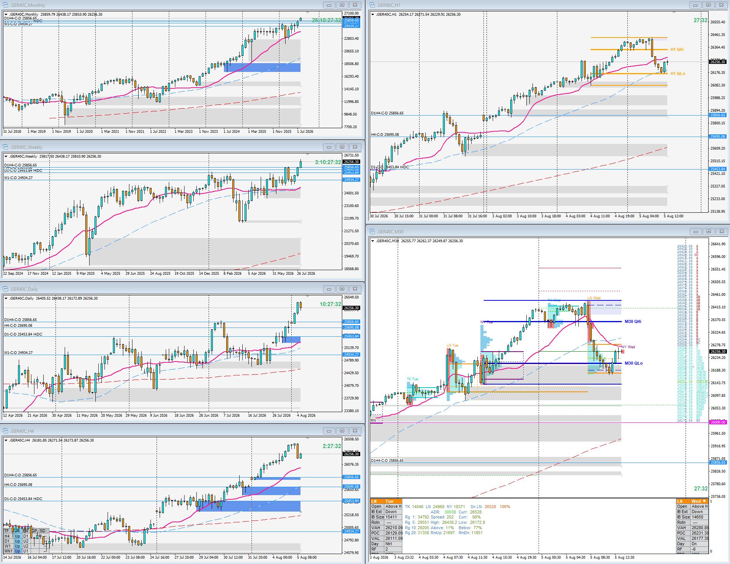Screen dimensions: 730x564
Task: Click IB Size value '15411' in Tue panel
Action: [x=391, y=517]
